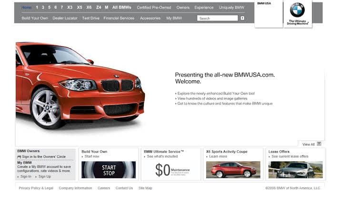Open the Site Map footer link
The image size is (340, 204).
[145, 188]
